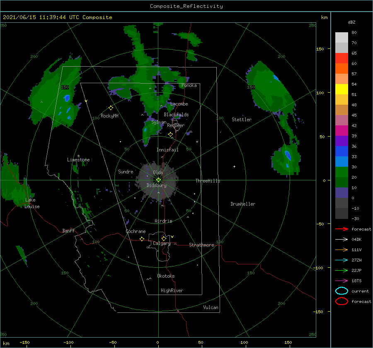
Task: Click the ThreeHills label on map
Action: click(x=208, y=181)
